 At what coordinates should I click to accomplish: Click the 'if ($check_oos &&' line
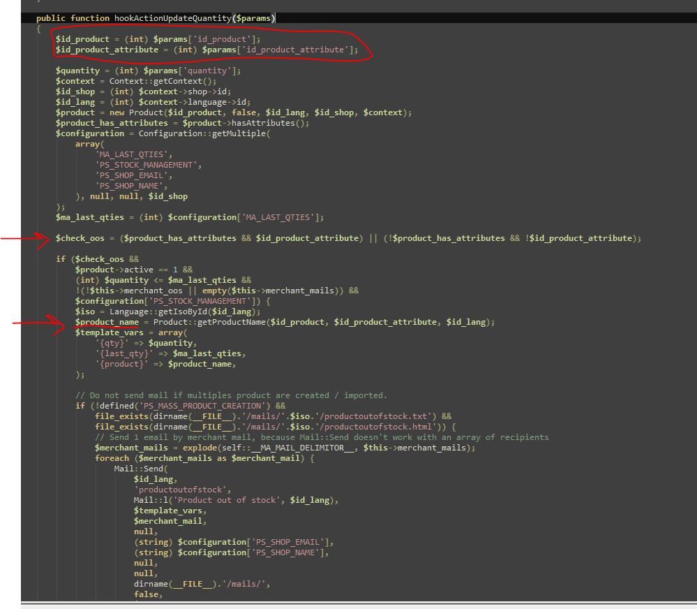[97, 259]
